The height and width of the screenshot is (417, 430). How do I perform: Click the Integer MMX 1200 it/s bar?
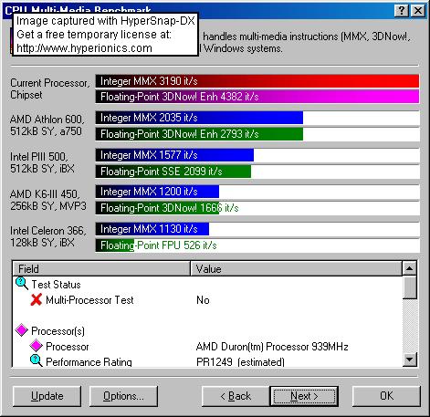[157, 192]
